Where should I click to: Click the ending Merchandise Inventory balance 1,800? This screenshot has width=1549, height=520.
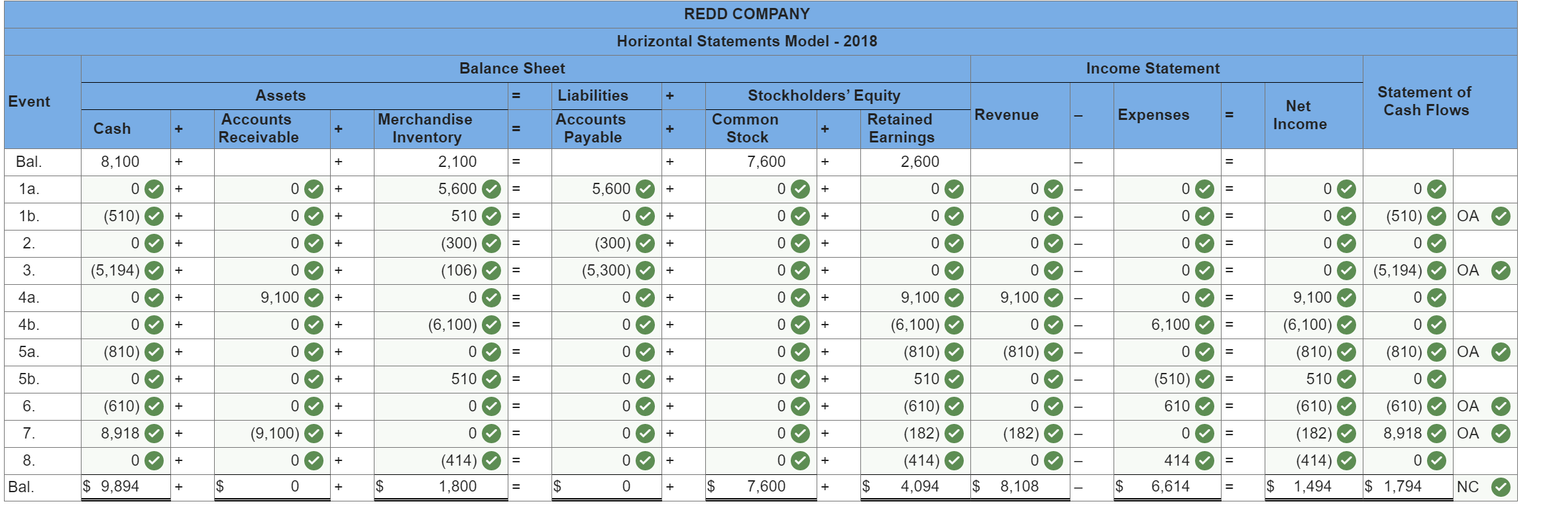click(x=457, y=486)
